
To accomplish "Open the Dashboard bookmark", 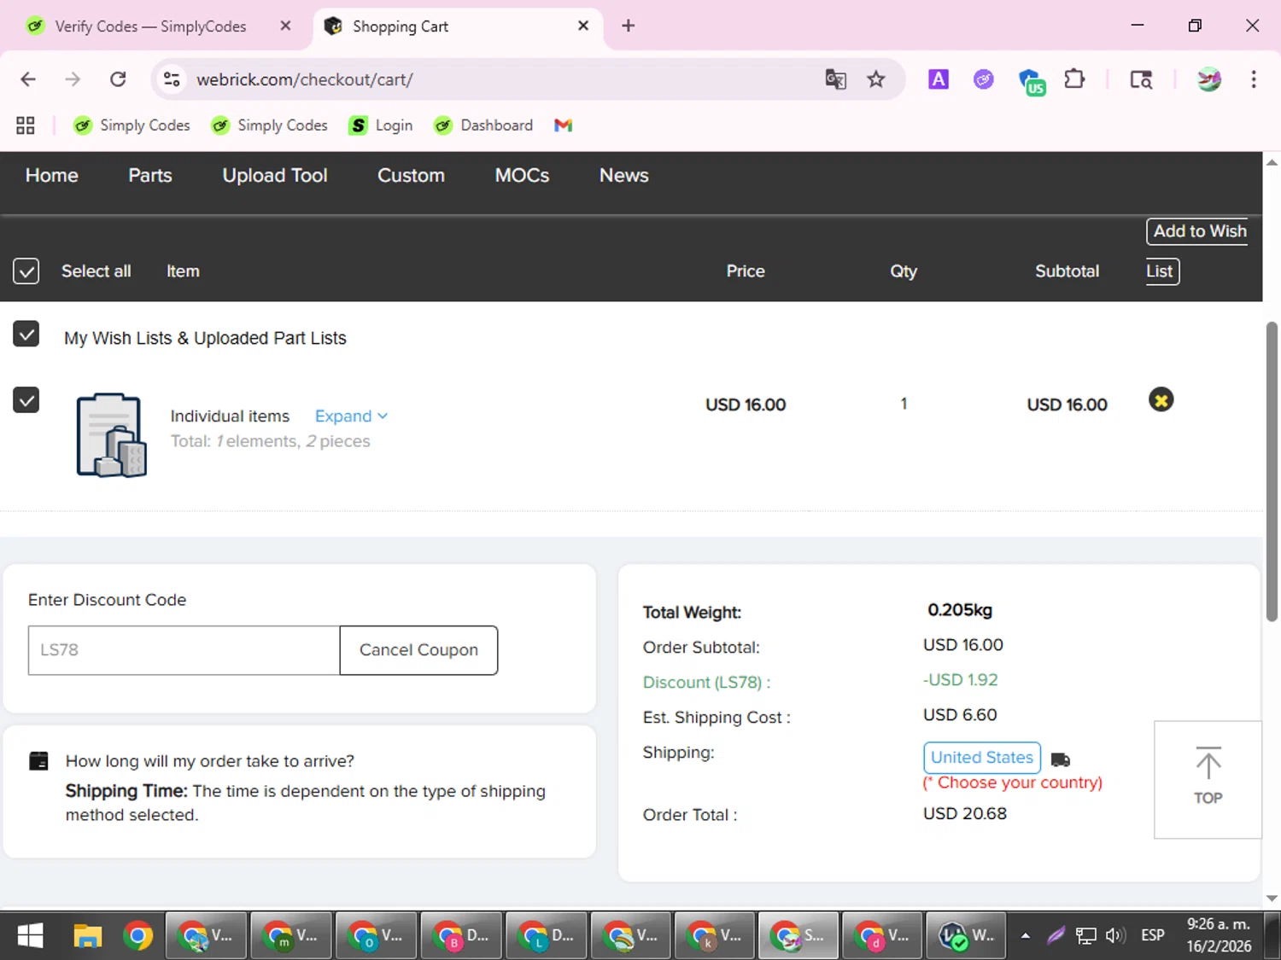I will 483,125.
